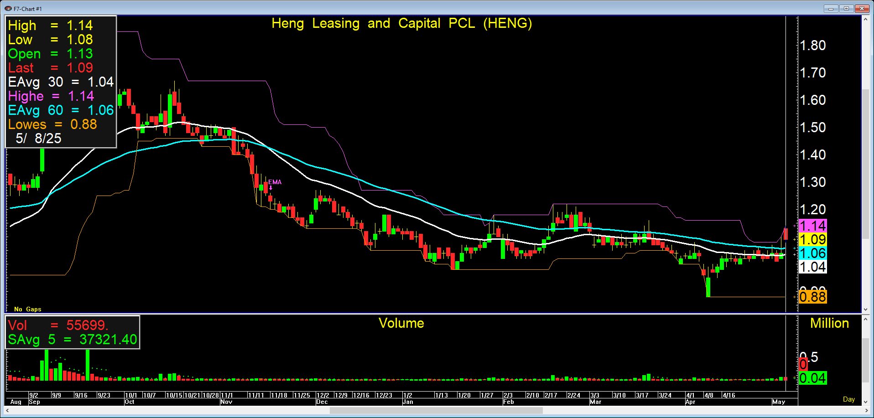Click the High = 1.14 readout
The height and width of the screenshot is (418, 874).
pyautogui.click(x=50, y=25)
